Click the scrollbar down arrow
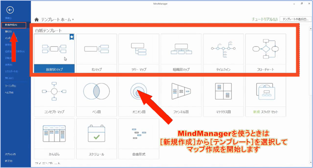Screen dimensions: 313x168 point(311,162)
